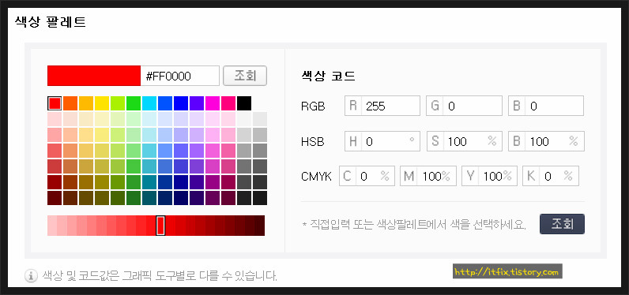Click the HSB S saturation percent field
The image size is (629, 295).
464,141
